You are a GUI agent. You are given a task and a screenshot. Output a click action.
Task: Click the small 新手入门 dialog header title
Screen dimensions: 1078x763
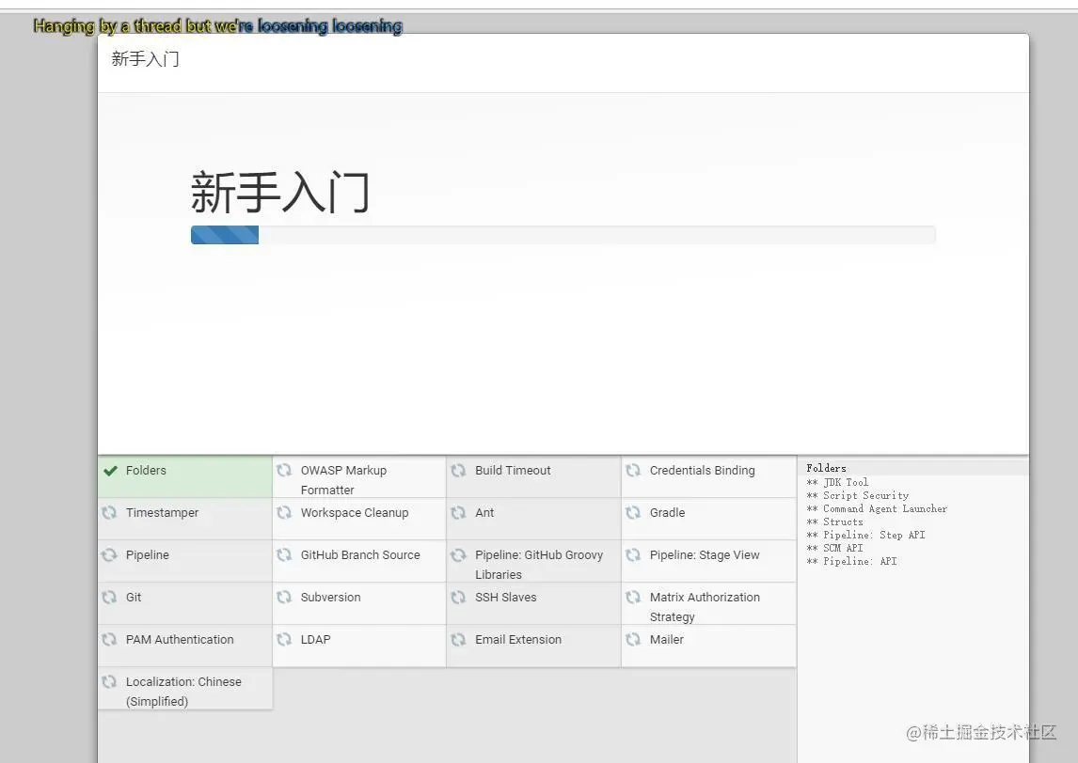coord(145,59)
